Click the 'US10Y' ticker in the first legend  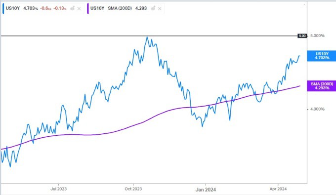(13, 8)
